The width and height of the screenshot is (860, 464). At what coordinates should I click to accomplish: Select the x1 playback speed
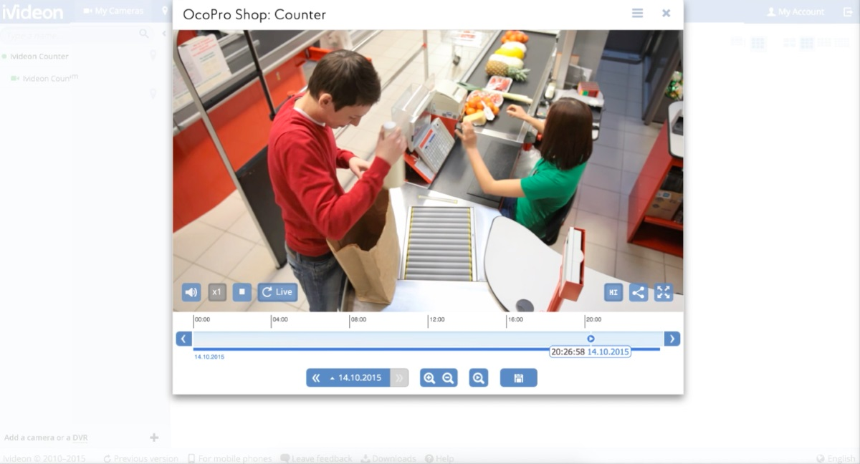pos(216,292)
